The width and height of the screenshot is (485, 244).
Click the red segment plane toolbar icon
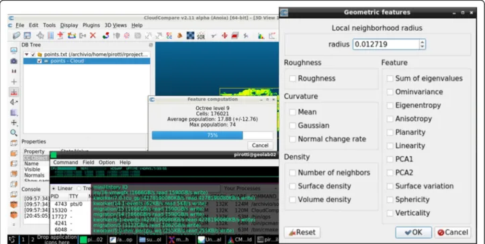tap(235, 36)
